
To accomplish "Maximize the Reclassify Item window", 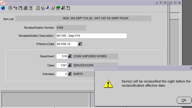I will coord(161,3).
